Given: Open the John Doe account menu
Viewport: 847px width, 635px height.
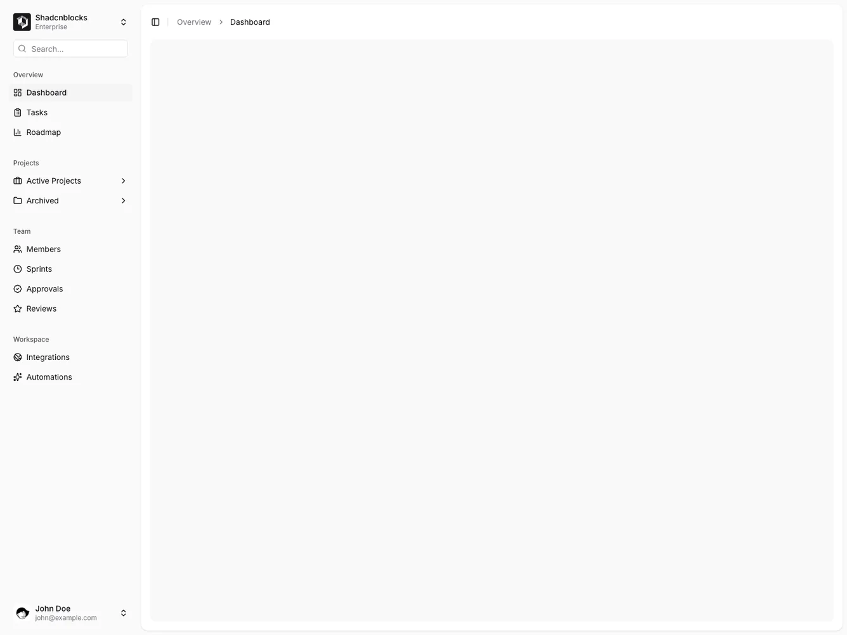Looking at the screenshot, I should coord(70,612).
